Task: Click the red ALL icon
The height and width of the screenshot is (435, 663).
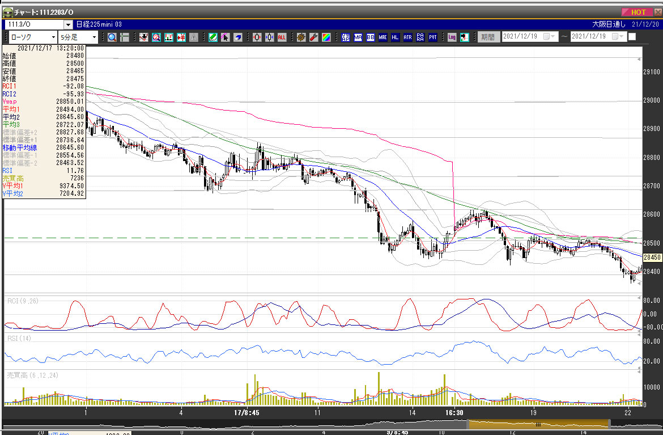Action: pyautogui.click(x=282, y=37)
